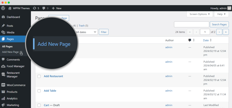Sort by the comments column bubble icon
Screen dimensions: 232x108
190,40
